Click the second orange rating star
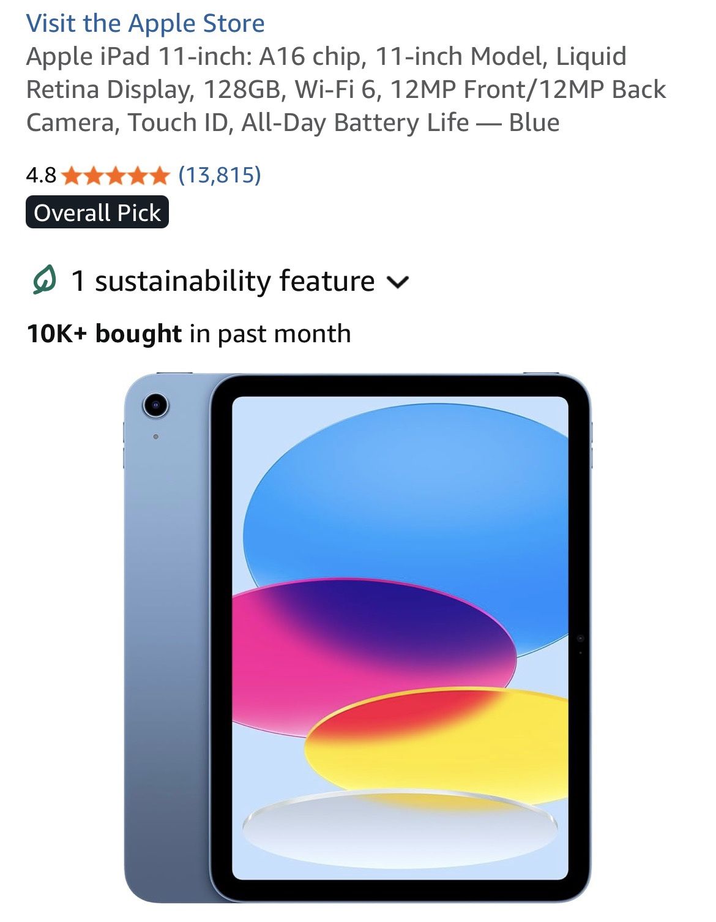 click(x=93, y=177)
